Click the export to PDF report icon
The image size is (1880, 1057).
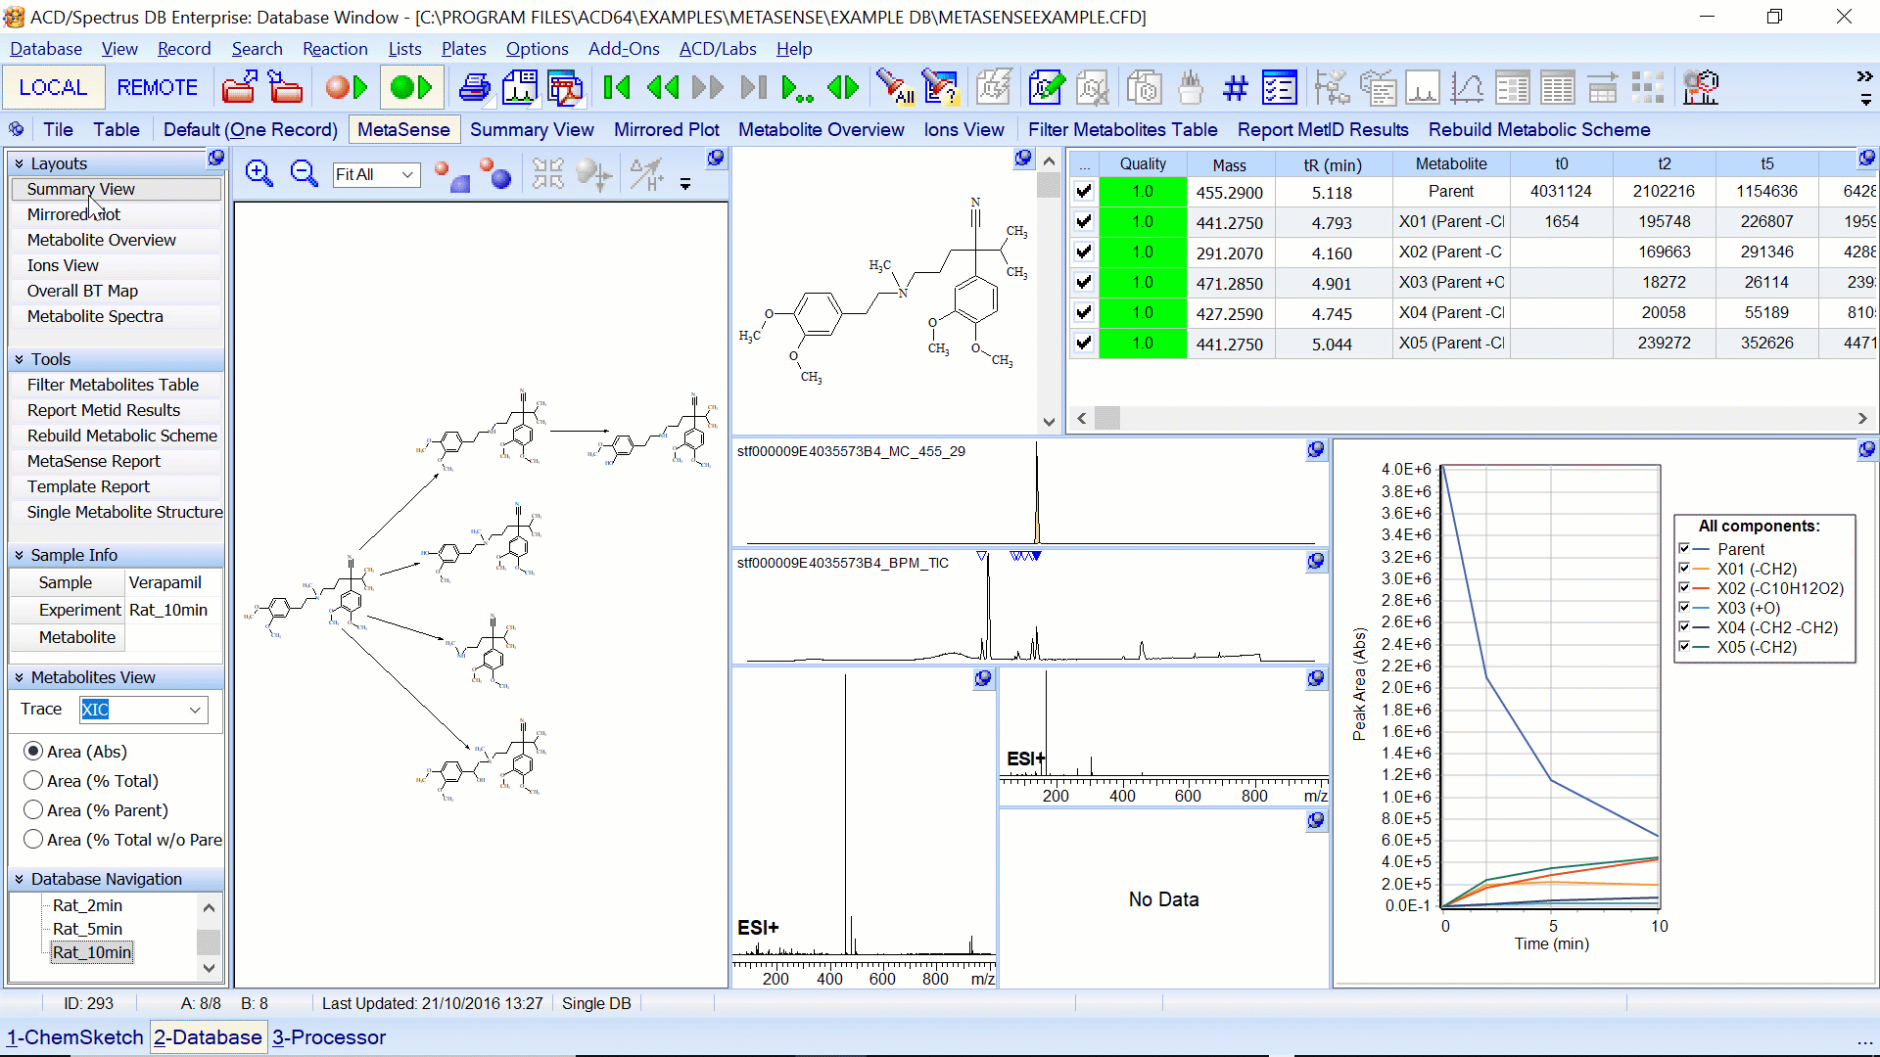tap(565, 88)
